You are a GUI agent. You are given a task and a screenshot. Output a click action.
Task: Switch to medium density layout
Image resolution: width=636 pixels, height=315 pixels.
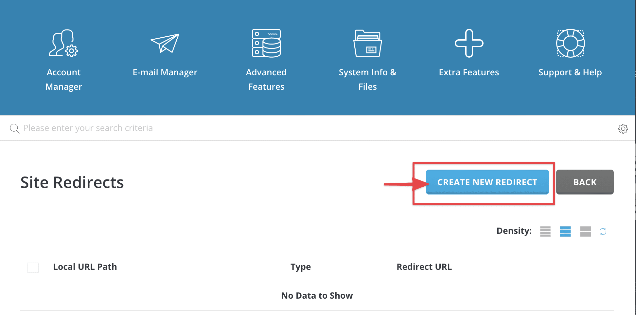[565, 232]
